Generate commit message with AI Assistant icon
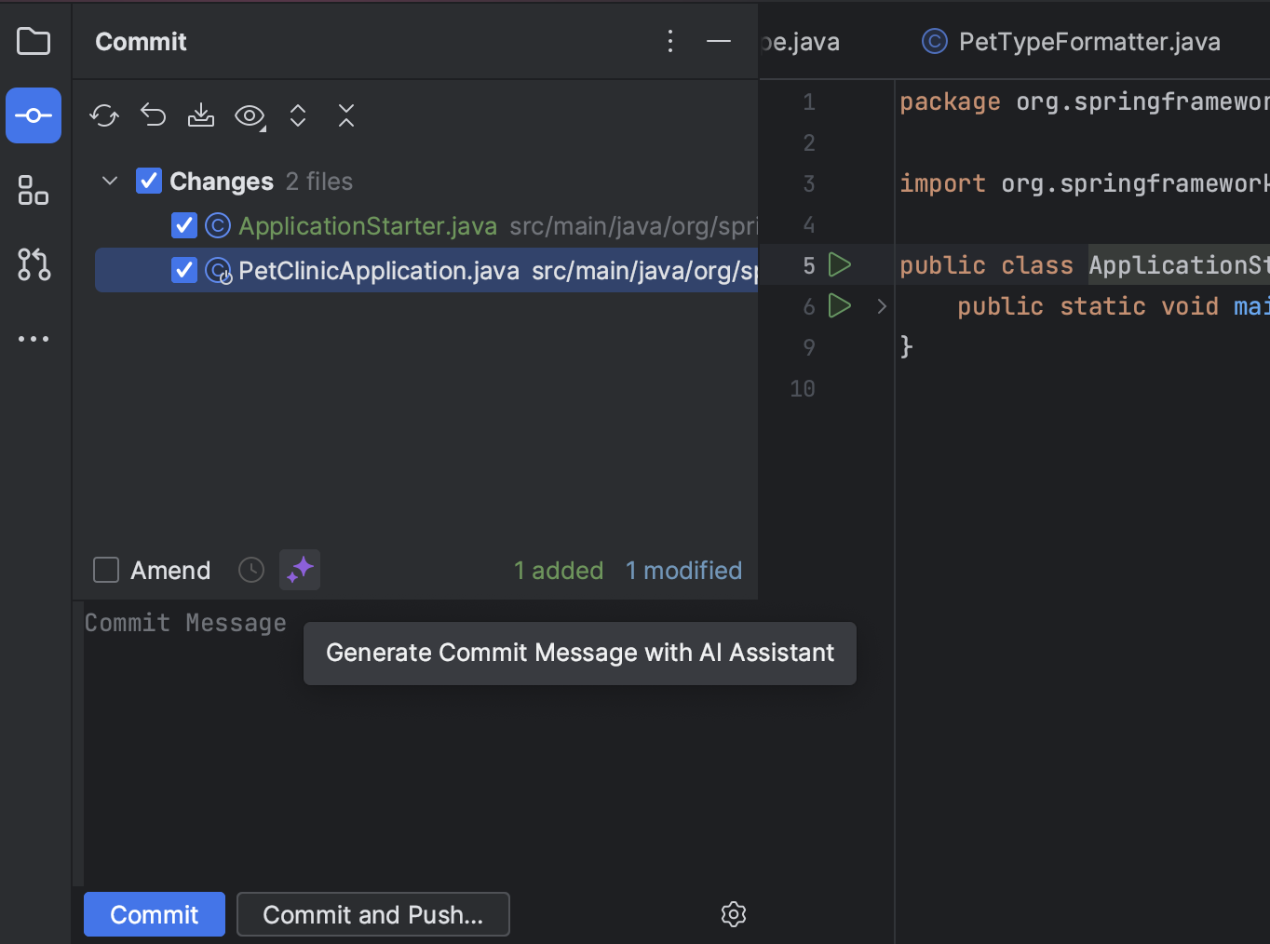This screenshot has height=944, width=1270. click(300, 570)
